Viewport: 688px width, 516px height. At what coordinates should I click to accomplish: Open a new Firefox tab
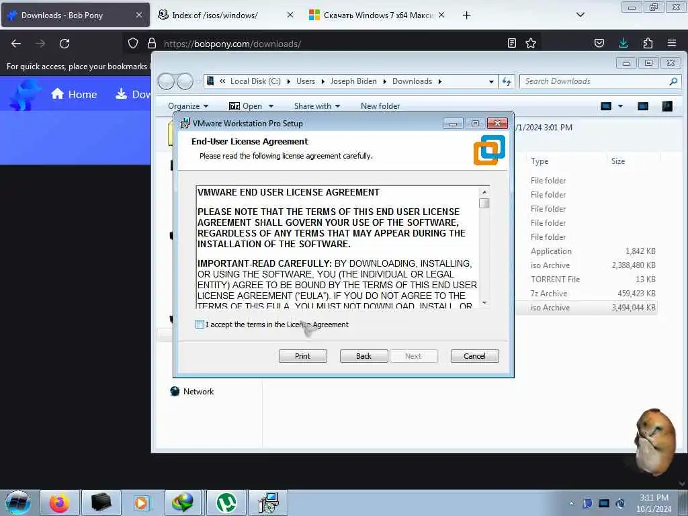pos(466,15)
